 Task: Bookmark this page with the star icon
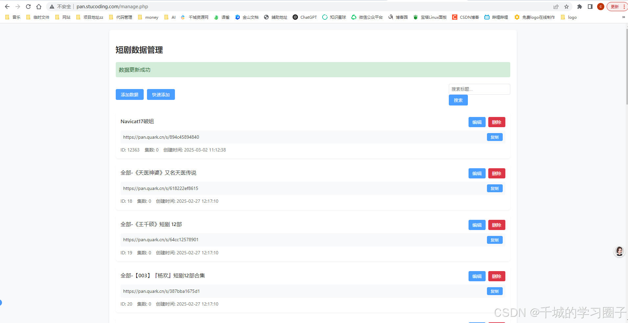tap(567, 7)
